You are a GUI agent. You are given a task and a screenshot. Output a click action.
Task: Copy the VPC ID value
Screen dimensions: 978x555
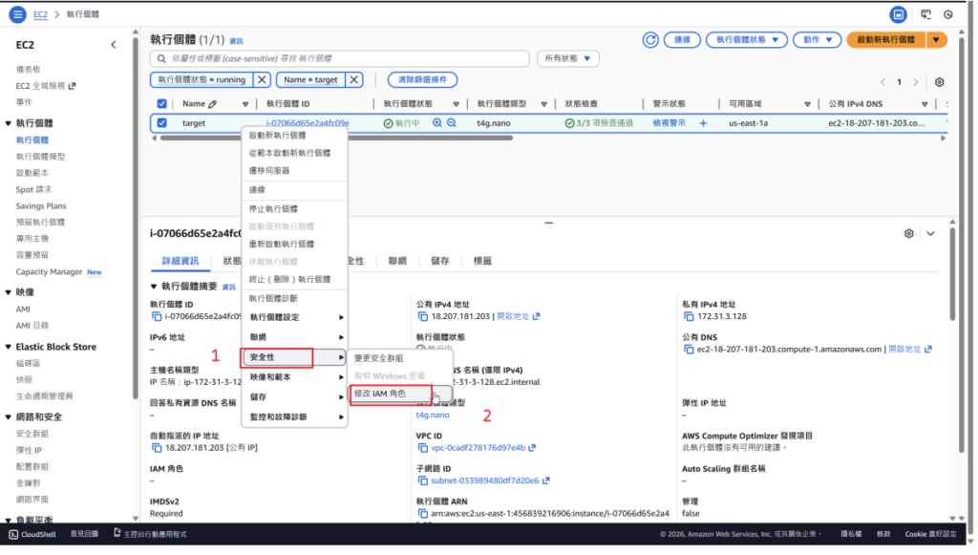tap(421, 448)
